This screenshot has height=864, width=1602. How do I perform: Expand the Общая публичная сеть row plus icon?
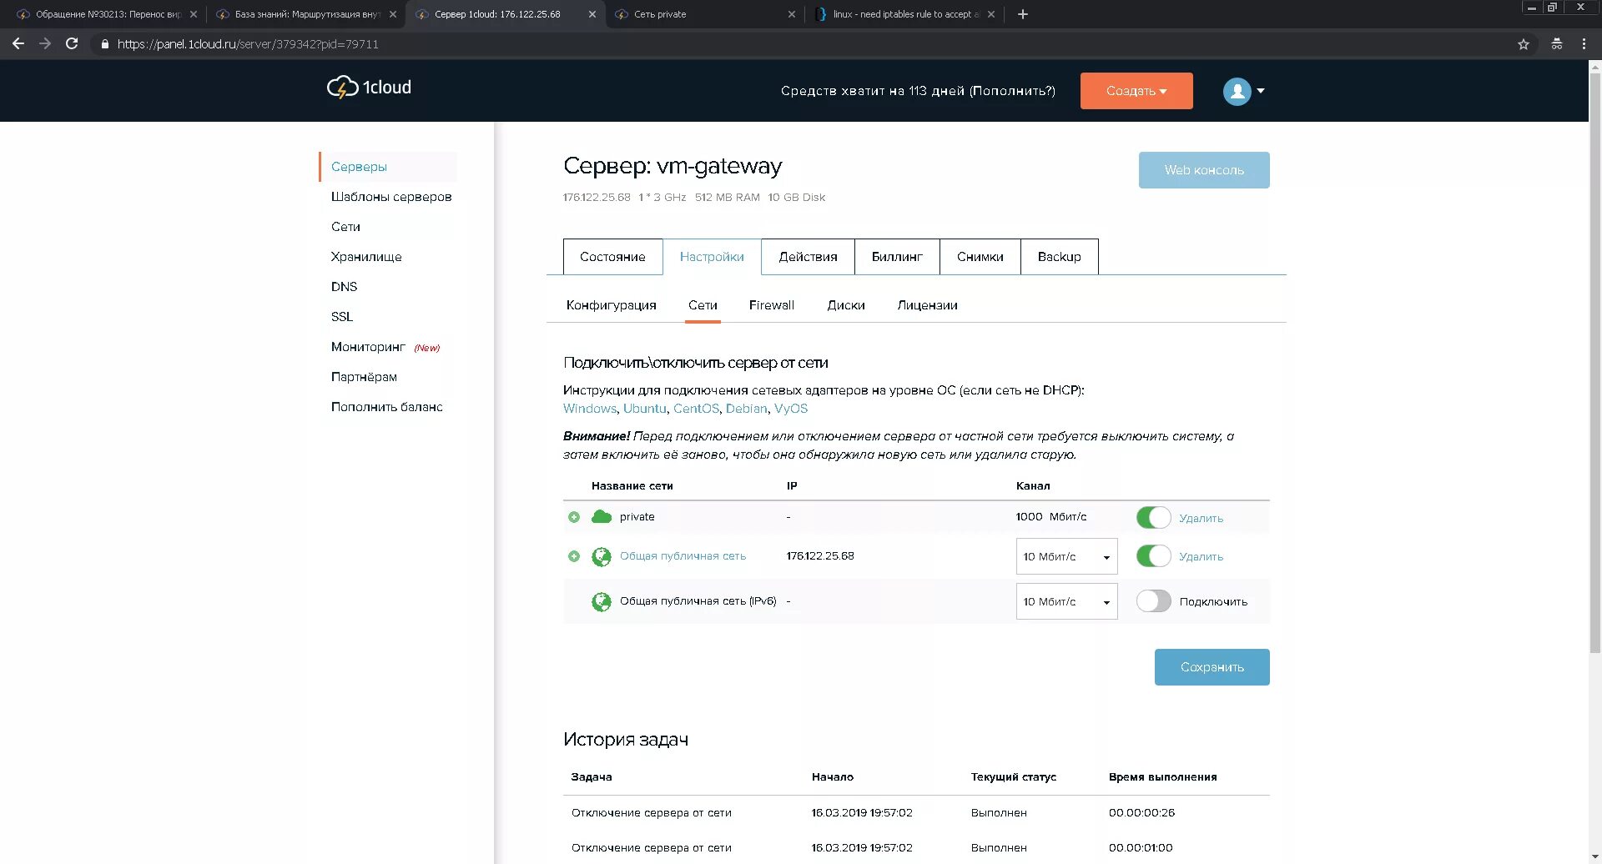click(574, 556)
